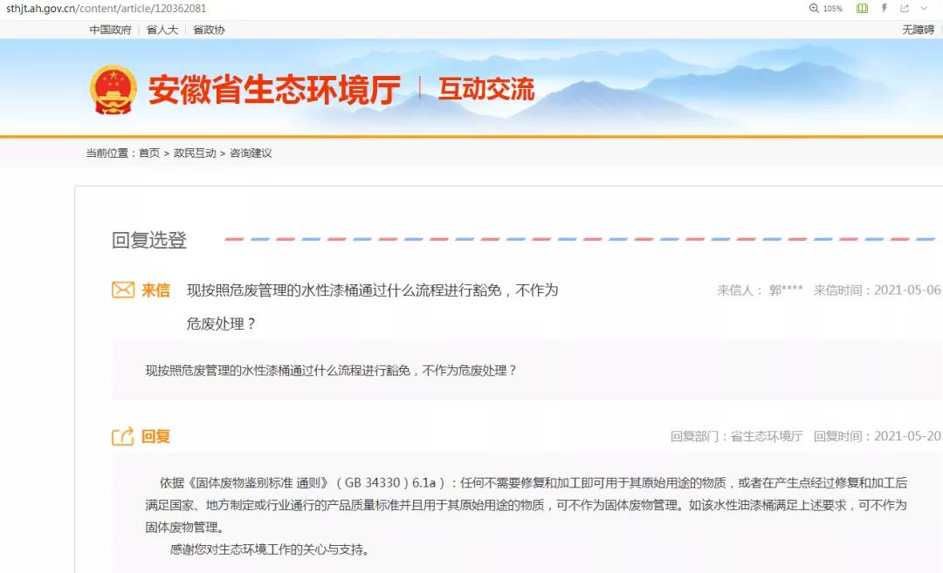The width and height of the screenshot is (943, 573).
Task: Go to 首页 in breadcrumb
Action: [x=149, y=153]
